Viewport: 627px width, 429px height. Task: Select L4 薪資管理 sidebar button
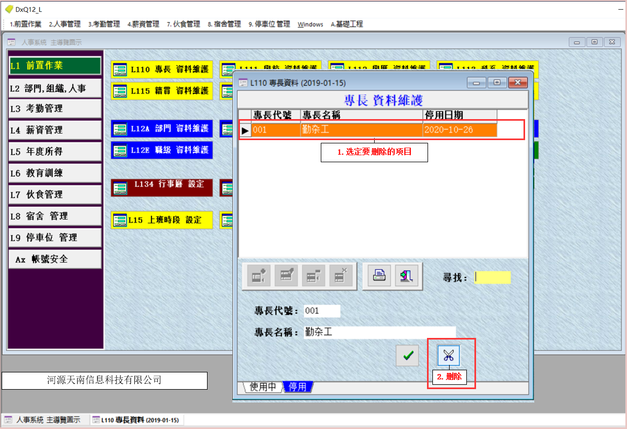(55, 130)
